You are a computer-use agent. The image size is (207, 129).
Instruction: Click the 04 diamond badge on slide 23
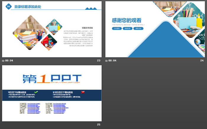click(9, 6)
